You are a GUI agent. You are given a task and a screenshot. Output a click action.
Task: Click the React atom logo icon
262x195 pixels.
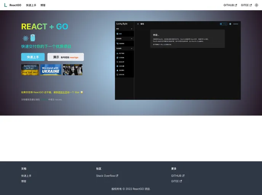click(x=26, y=38)
